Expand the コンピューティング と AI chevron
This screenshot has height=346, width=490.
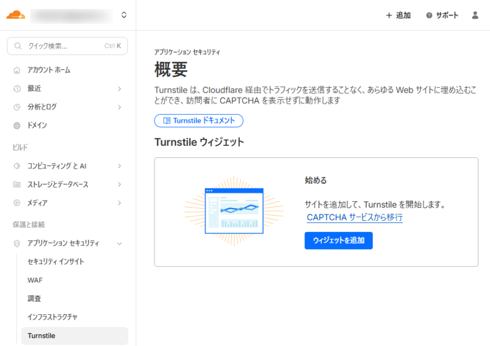pos(119,166)
